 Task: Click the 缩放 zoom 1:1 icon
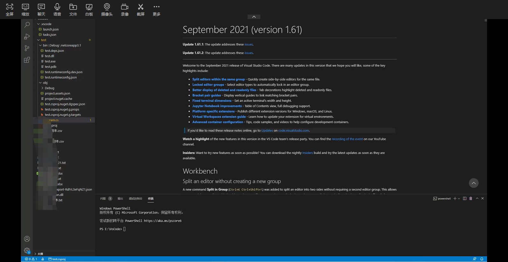point(25,10)
